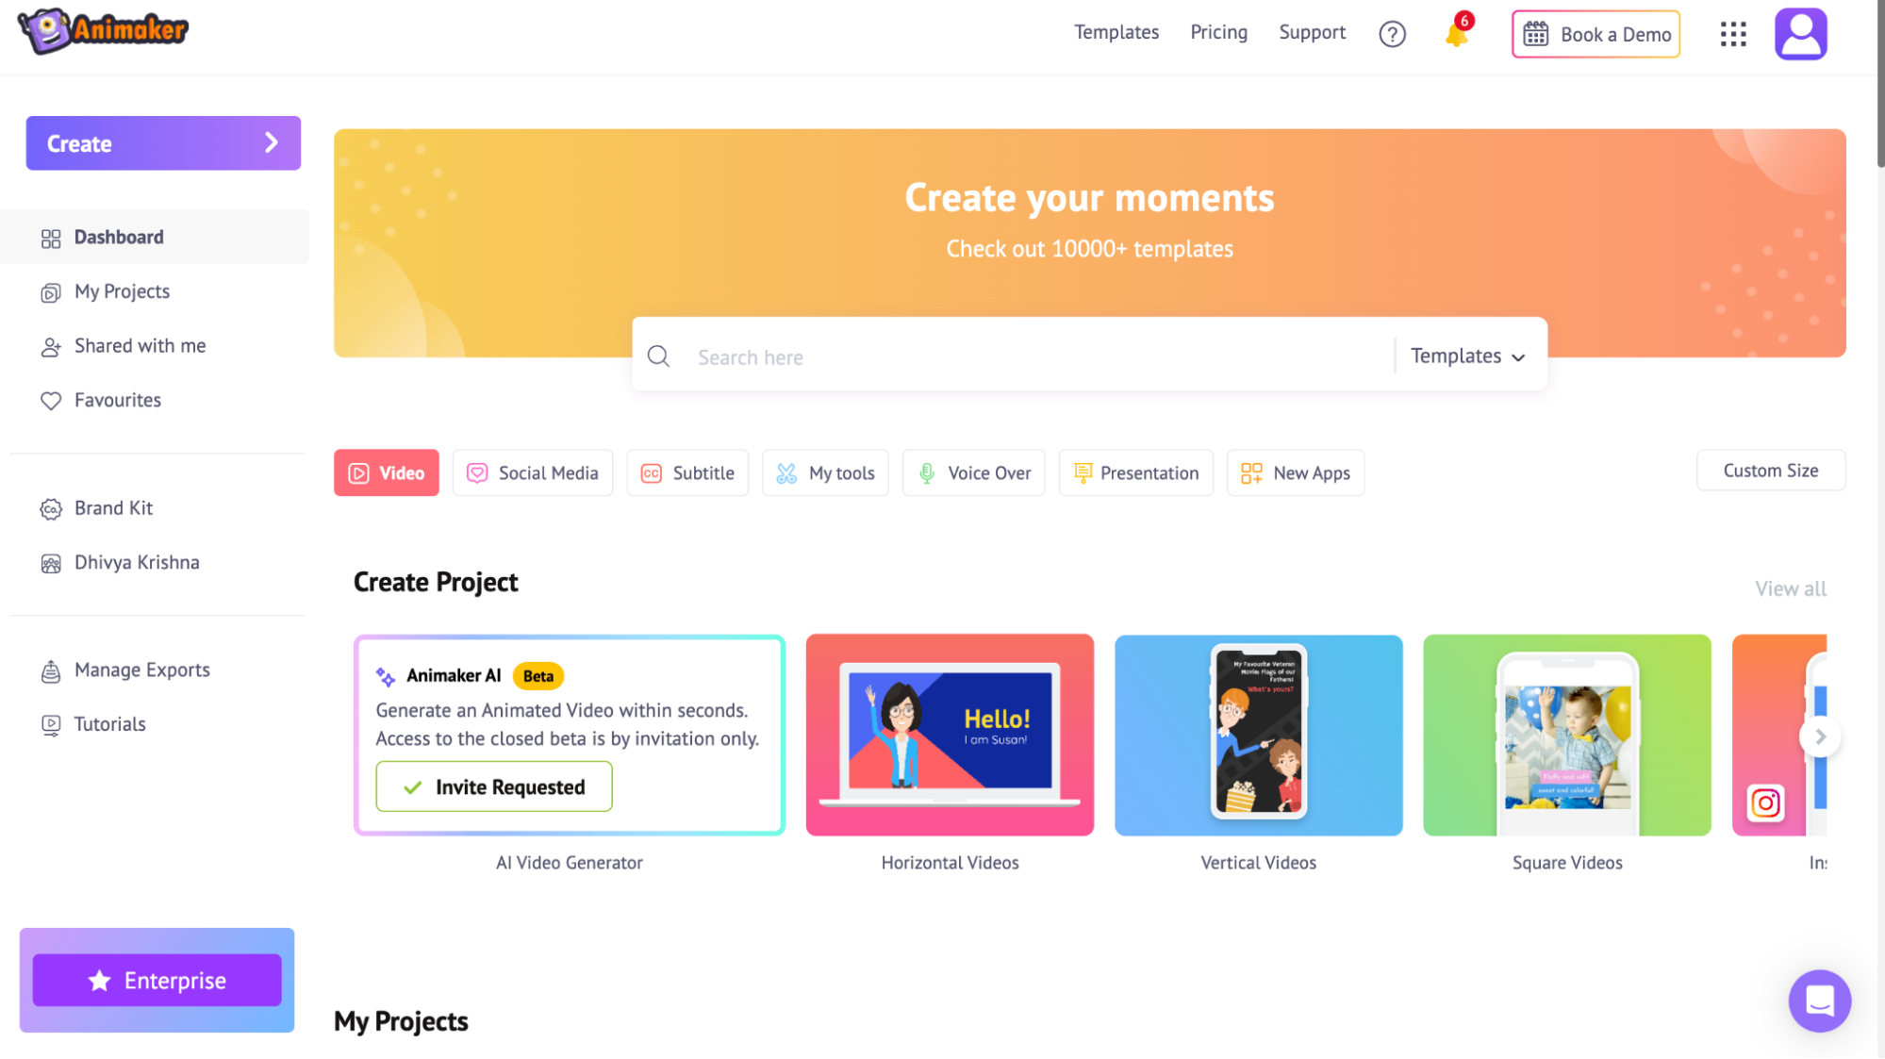Click the Manage Exports icon
This screenshot has width=1885, height=1059.
pyautogui.click(x=51, y=670)
